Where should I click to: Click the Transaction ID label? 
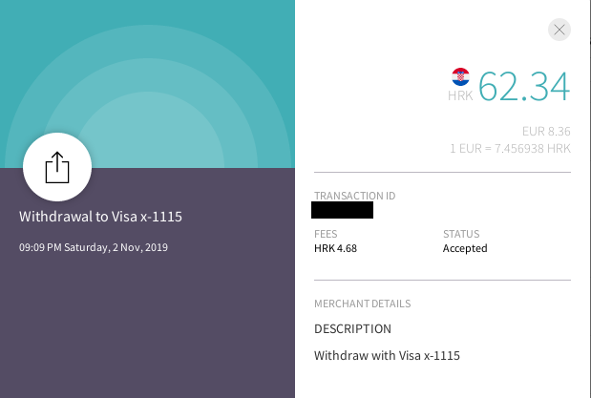point(354,196)
